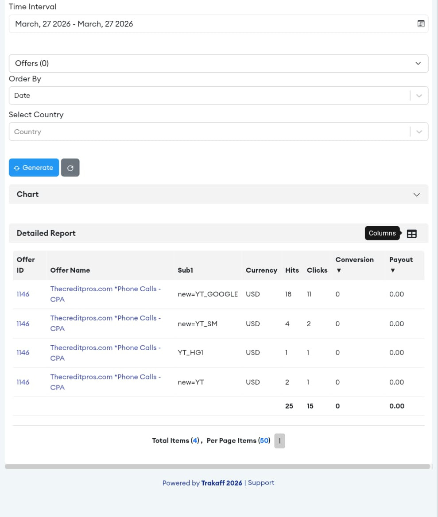Open the Offers (0) dropdown
Screen dimensions: 438x517
pos(218,63)
